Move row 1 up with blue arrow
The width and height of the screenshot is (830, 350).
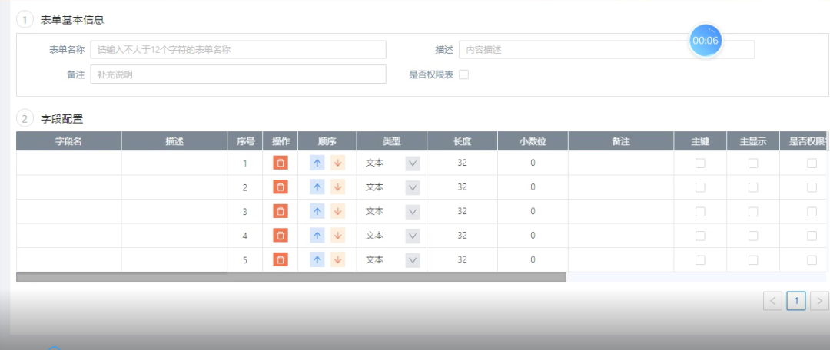pos(317,163)
